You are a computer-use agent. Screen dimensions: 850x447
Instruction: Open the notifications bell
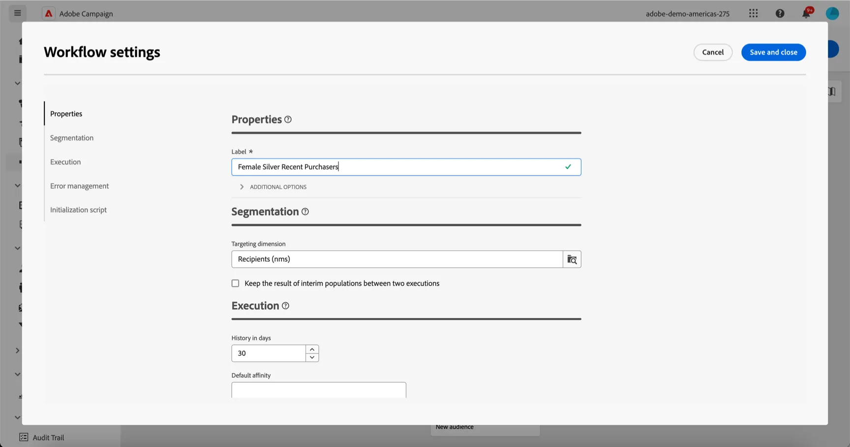click(x=806, y=13)
